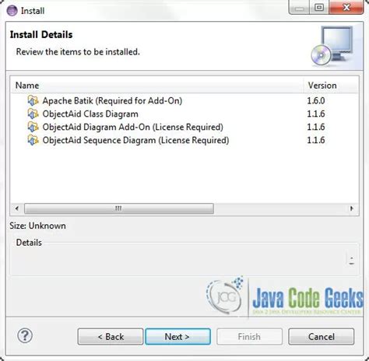The width and height of the screenshot is (369, 361).
Task: Click the Apache Batik feature icon
Action: tap(33, 100)
